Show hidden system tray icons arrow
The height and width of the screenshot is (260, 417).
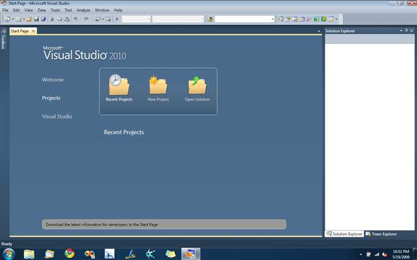coord(361,254)
